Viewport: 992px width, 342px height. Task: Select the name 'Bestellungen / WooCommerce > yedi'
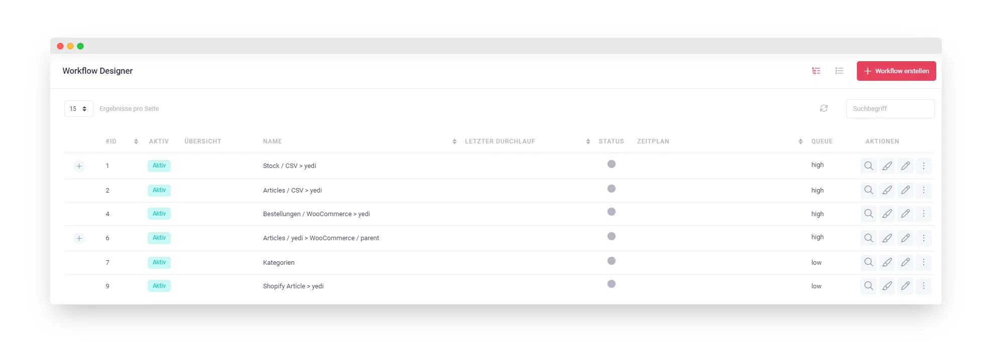(316, 214)
